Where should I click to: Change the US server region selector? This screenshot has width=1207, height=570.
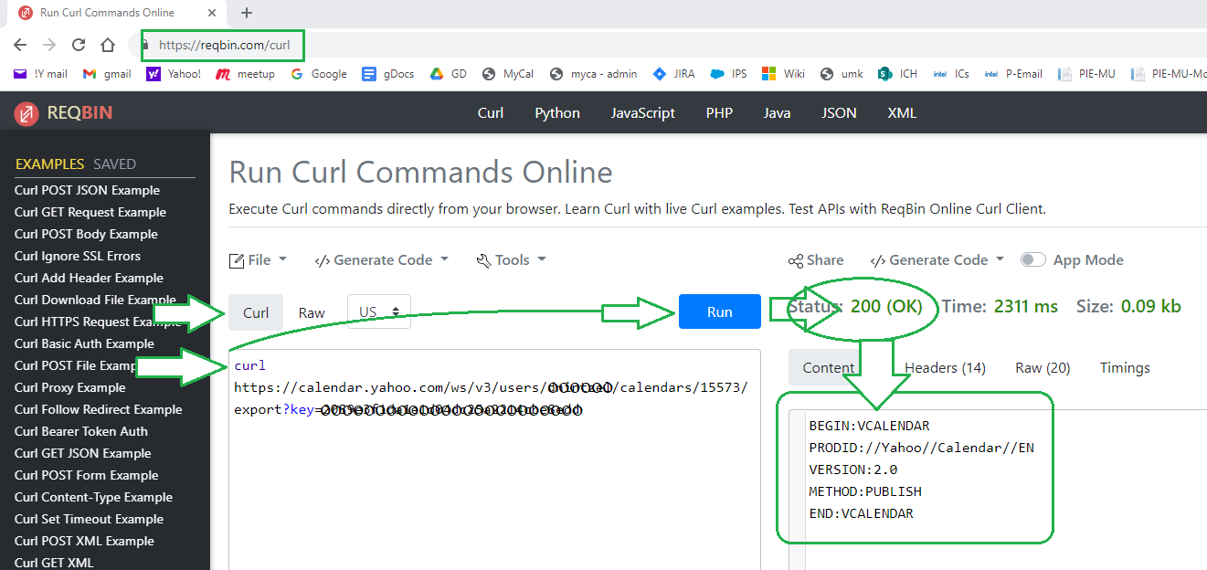point(379,311)
